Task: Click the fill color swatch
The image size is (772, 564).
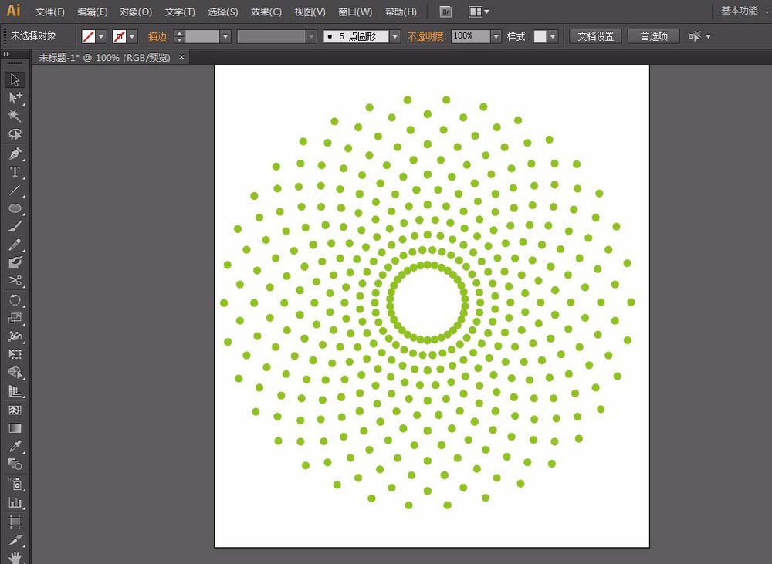Action: [88, 36]
